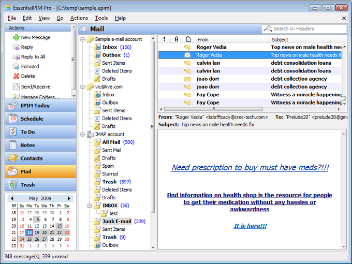Click the Reply to All icon
352x264 pixels.
point(16,57)
